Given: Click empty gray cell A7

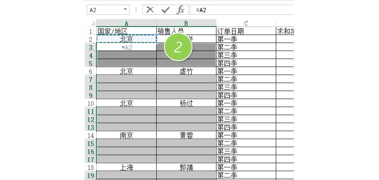Looking at the screenshot, I should tap(126, 79).
